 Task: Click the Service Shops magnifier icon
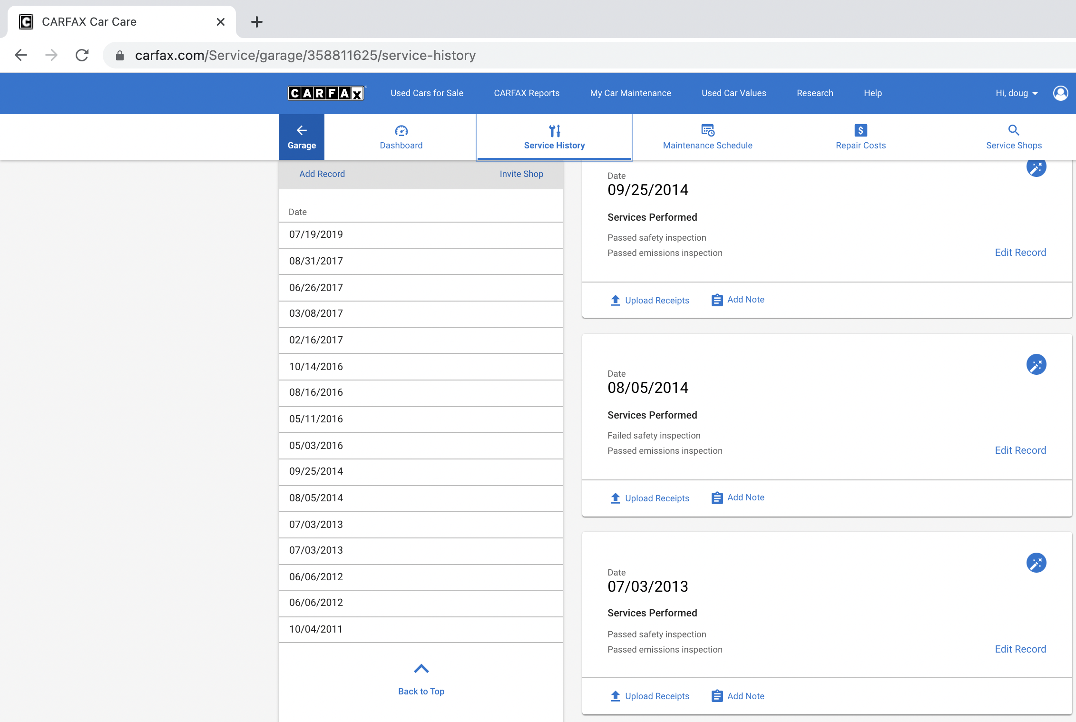click(1014, 130)
